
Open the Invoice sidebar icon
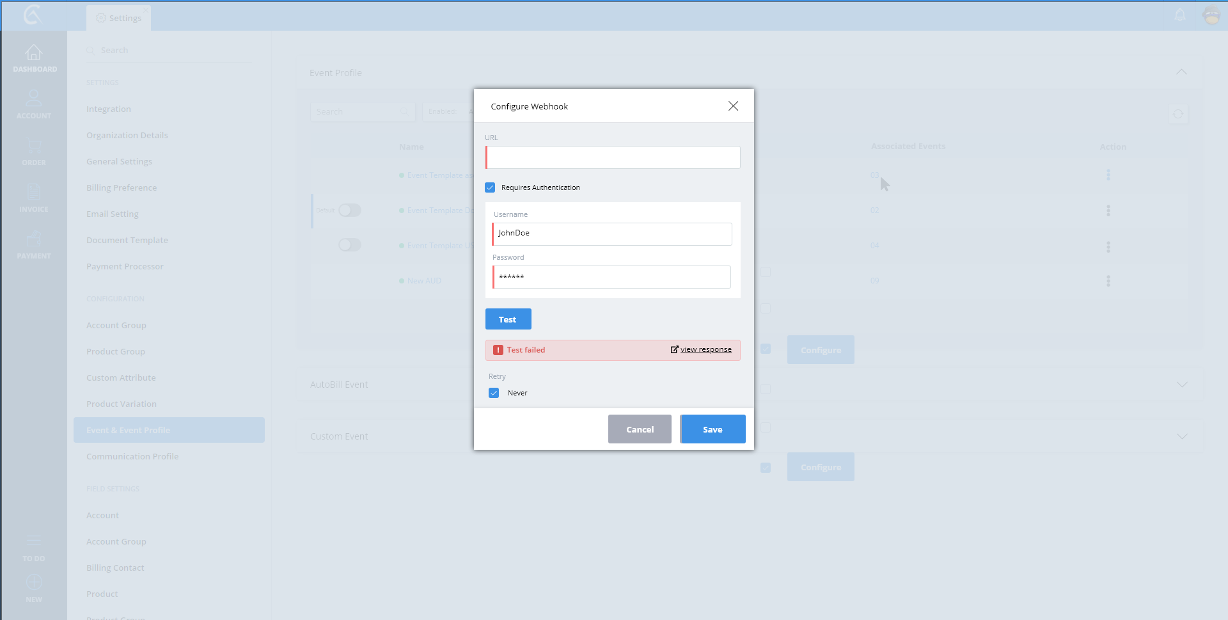(33, 192)
